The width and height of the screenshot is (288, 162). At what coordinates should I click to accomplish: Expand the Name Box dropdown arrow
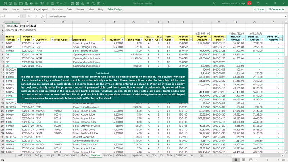pos(18,16)
